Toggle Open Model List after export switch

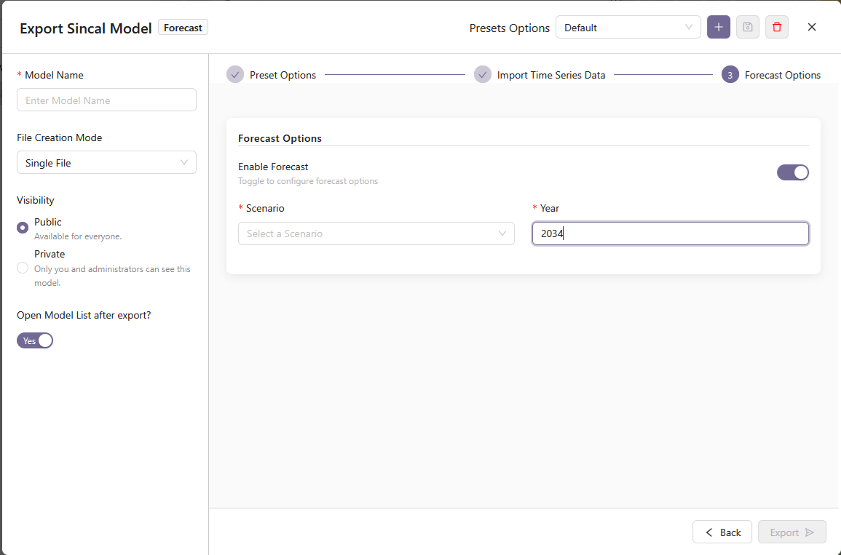tap(35, 340)
